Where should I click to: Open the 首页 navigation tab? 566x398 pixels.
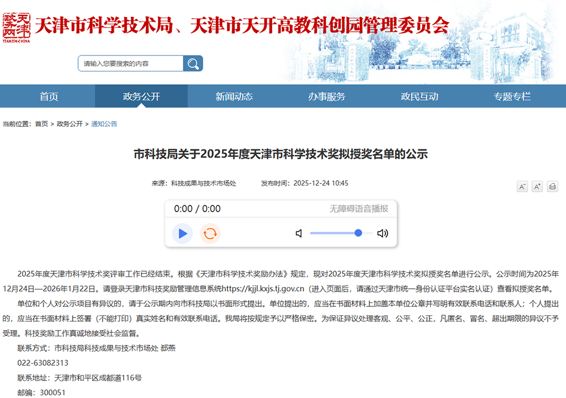click(x=49, y=96)
